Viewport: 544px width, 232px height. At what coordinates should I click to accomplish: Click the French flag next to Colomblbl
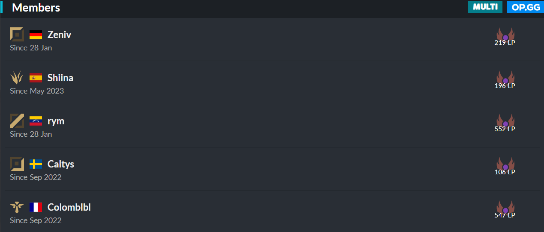(x=36, y=207)
